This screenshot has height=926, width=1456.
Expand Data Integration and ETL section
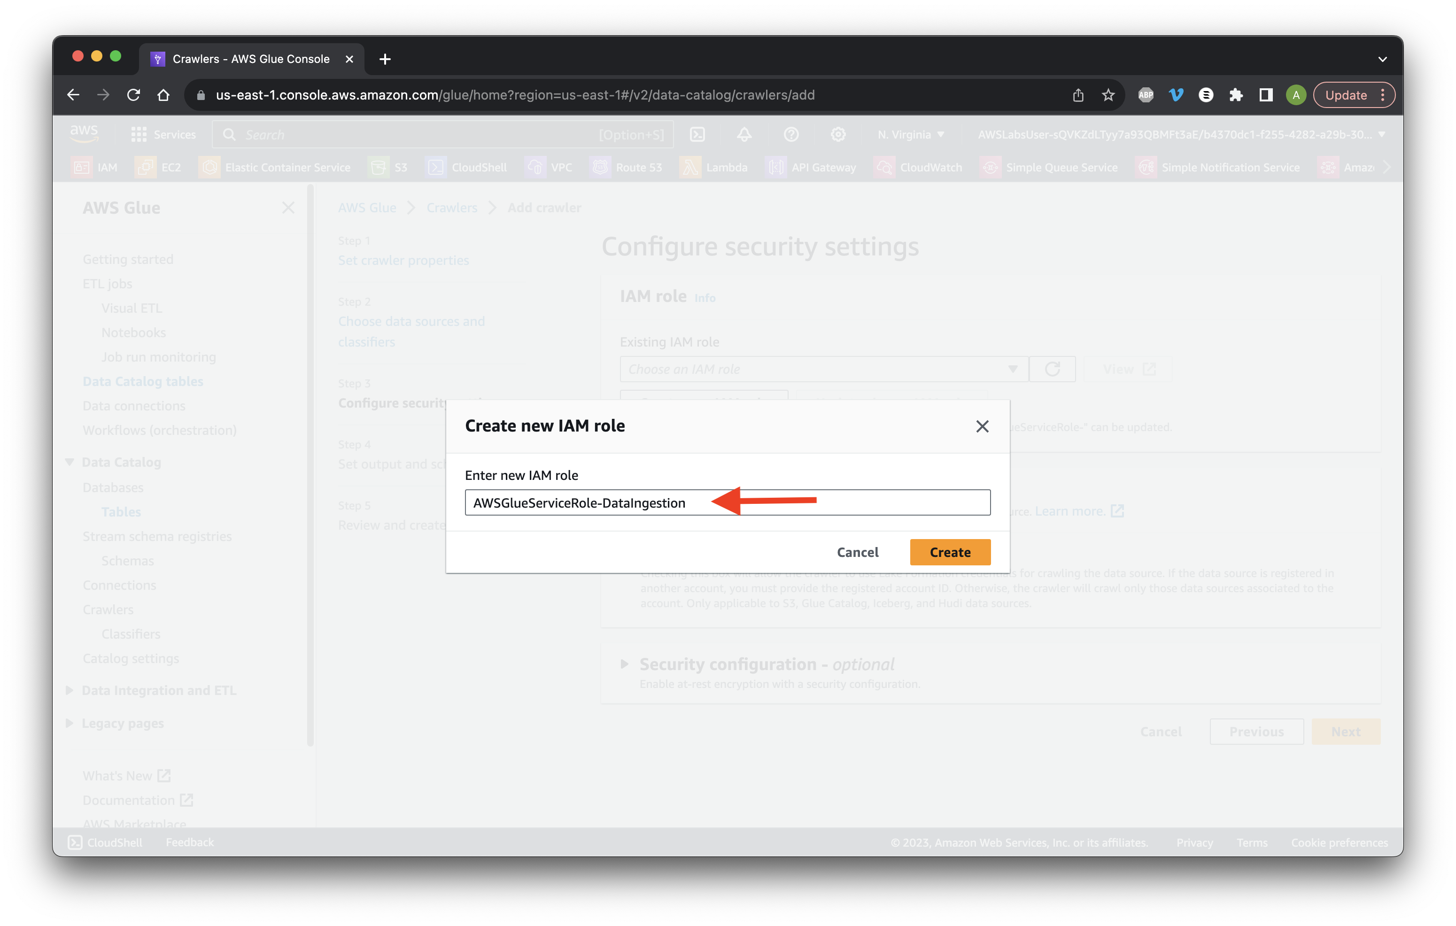coord(70,690)
